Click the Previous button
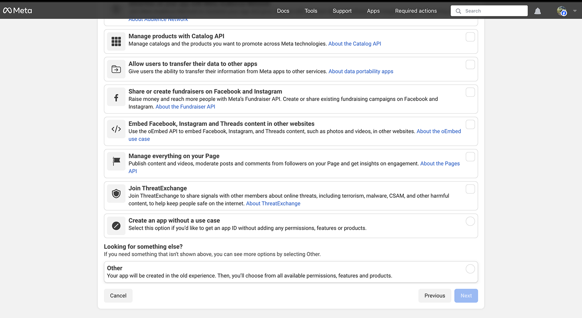 (435, 295)
